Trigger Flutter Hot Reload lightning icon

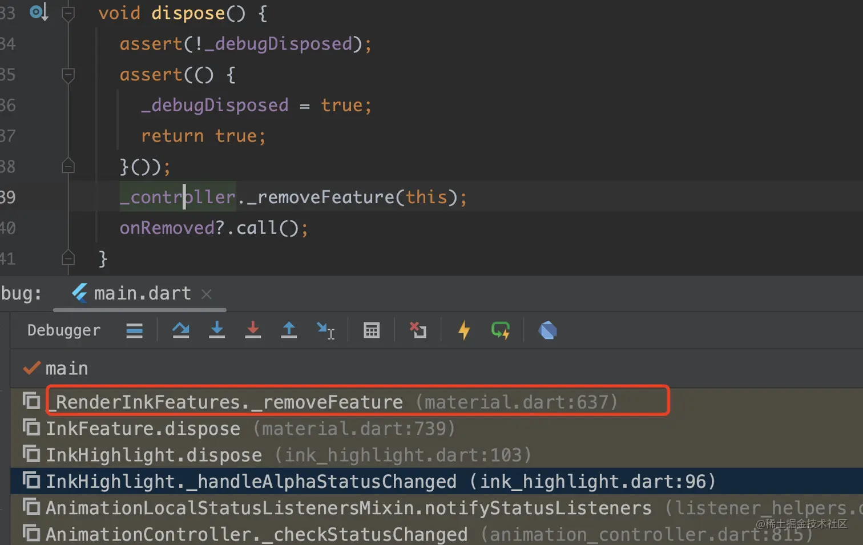tap(465, 330)
